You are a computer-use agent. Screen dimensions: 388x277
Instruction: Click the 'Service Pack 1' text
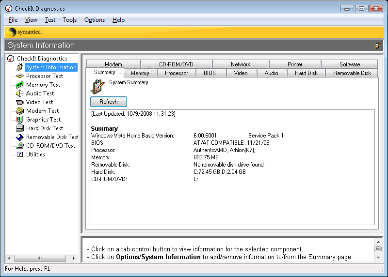(x=266, y=136)
